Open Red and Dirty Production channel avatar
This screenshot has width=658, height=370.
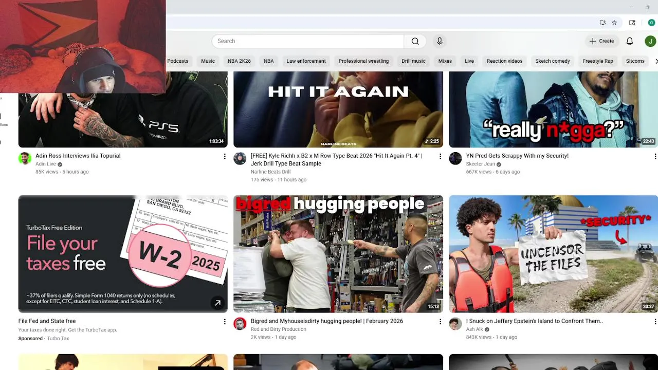[x=240, y=324]
